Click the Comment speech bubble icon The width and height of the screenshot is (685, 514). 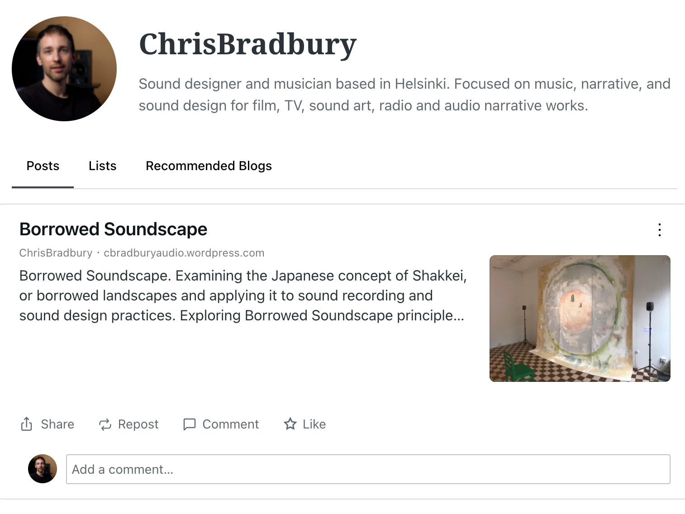pos(189,424)
